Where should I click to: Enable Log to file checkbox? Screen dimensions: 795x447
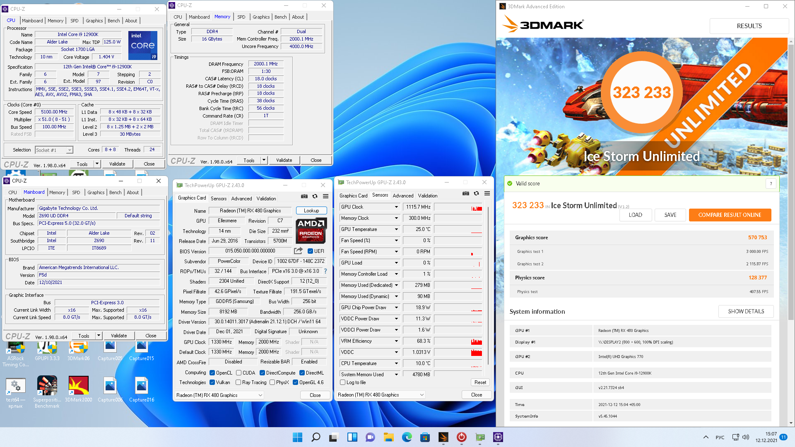click(x=342, y=382)
